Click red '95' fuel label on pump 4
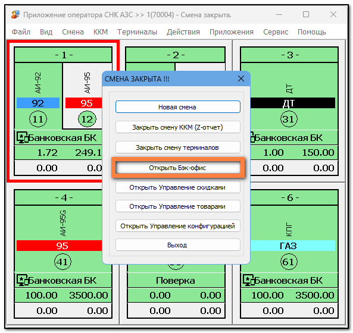This screenshot has width=353, height=333. point(60,246)
